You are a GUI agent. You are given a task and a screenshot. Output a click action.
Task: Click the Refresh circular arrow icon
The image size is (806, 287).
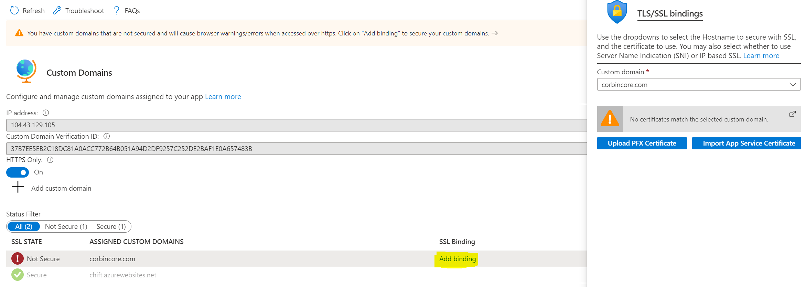coord(14,11)
